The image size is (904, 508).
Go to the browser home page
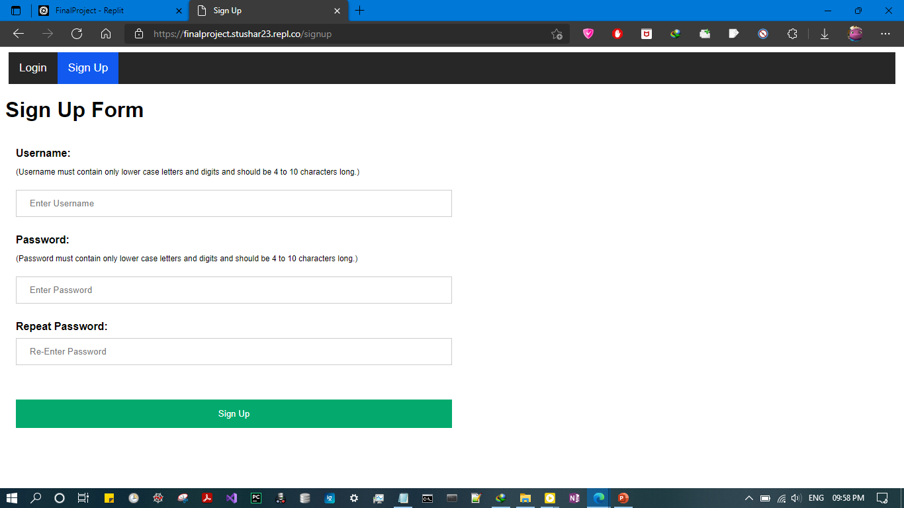click(106, 34)
